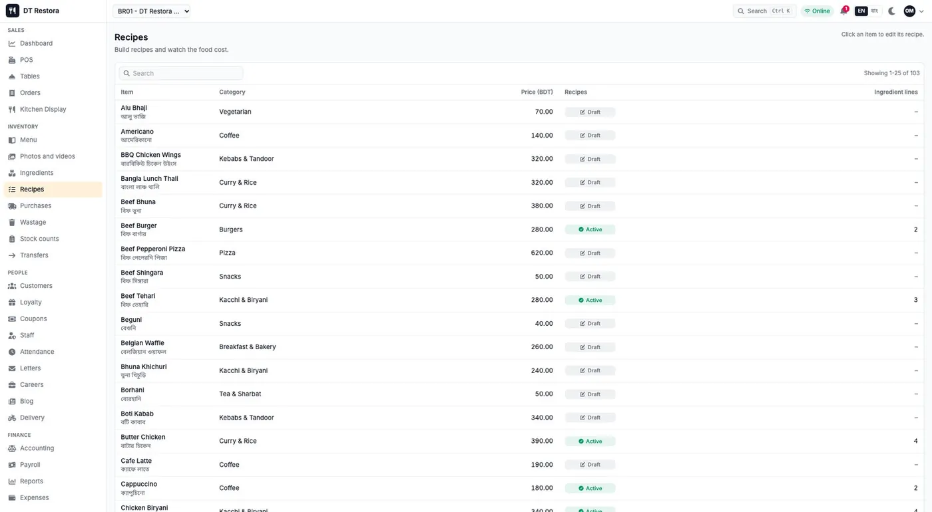Viewport: 932px width, 512px height.
Task: Click the Photos and videos icon
Action: 12,156
